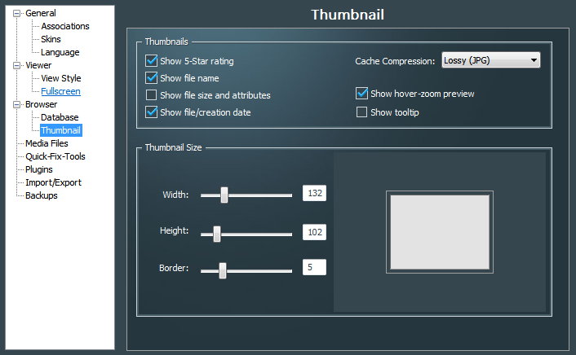Enable Show file size and attributes
The width and height of the screenshot is (576, 355).
[152, 95]
